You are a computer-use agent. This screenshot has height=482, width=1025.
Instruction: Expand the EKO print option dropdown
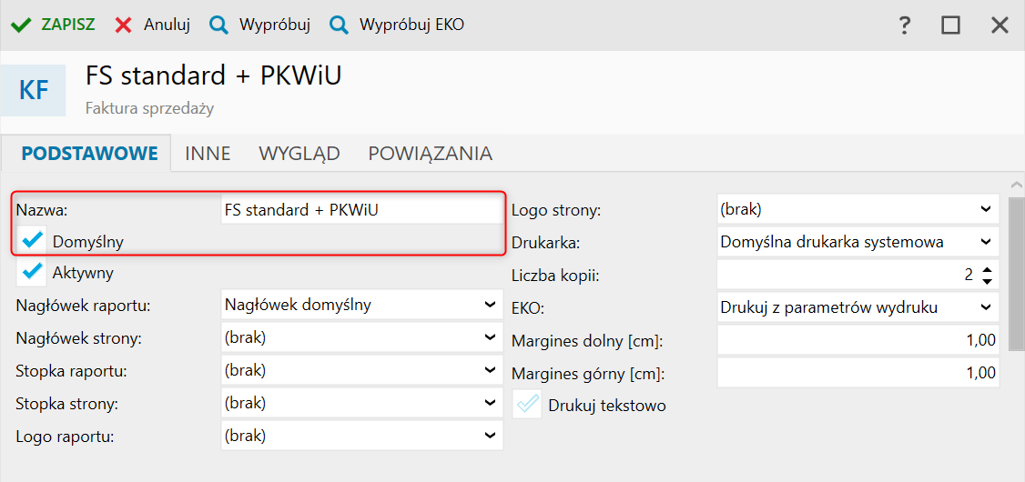coord(986,307)
